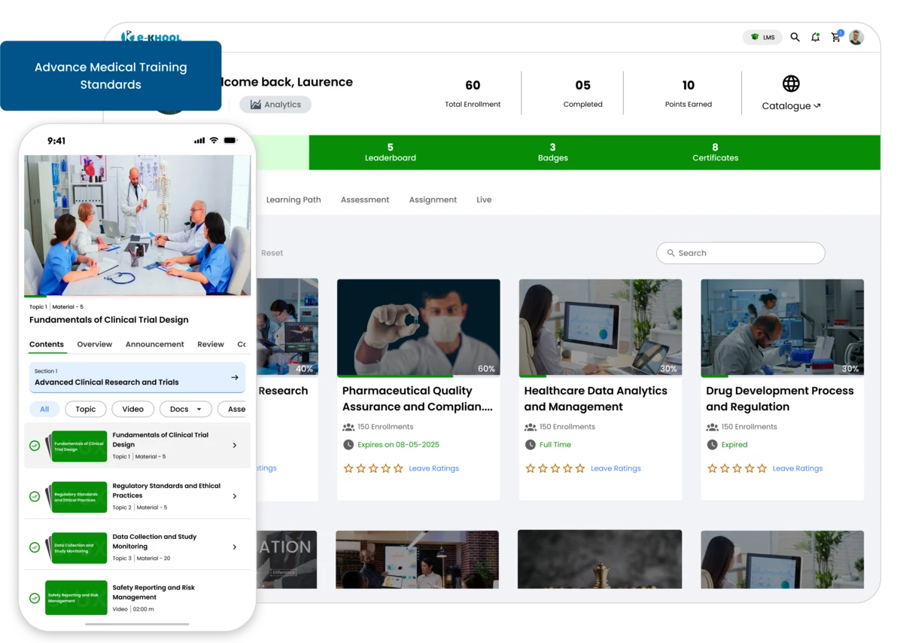Open the LMS graduation cap menu
Screen dimensions: 903x643
point(762,36)
